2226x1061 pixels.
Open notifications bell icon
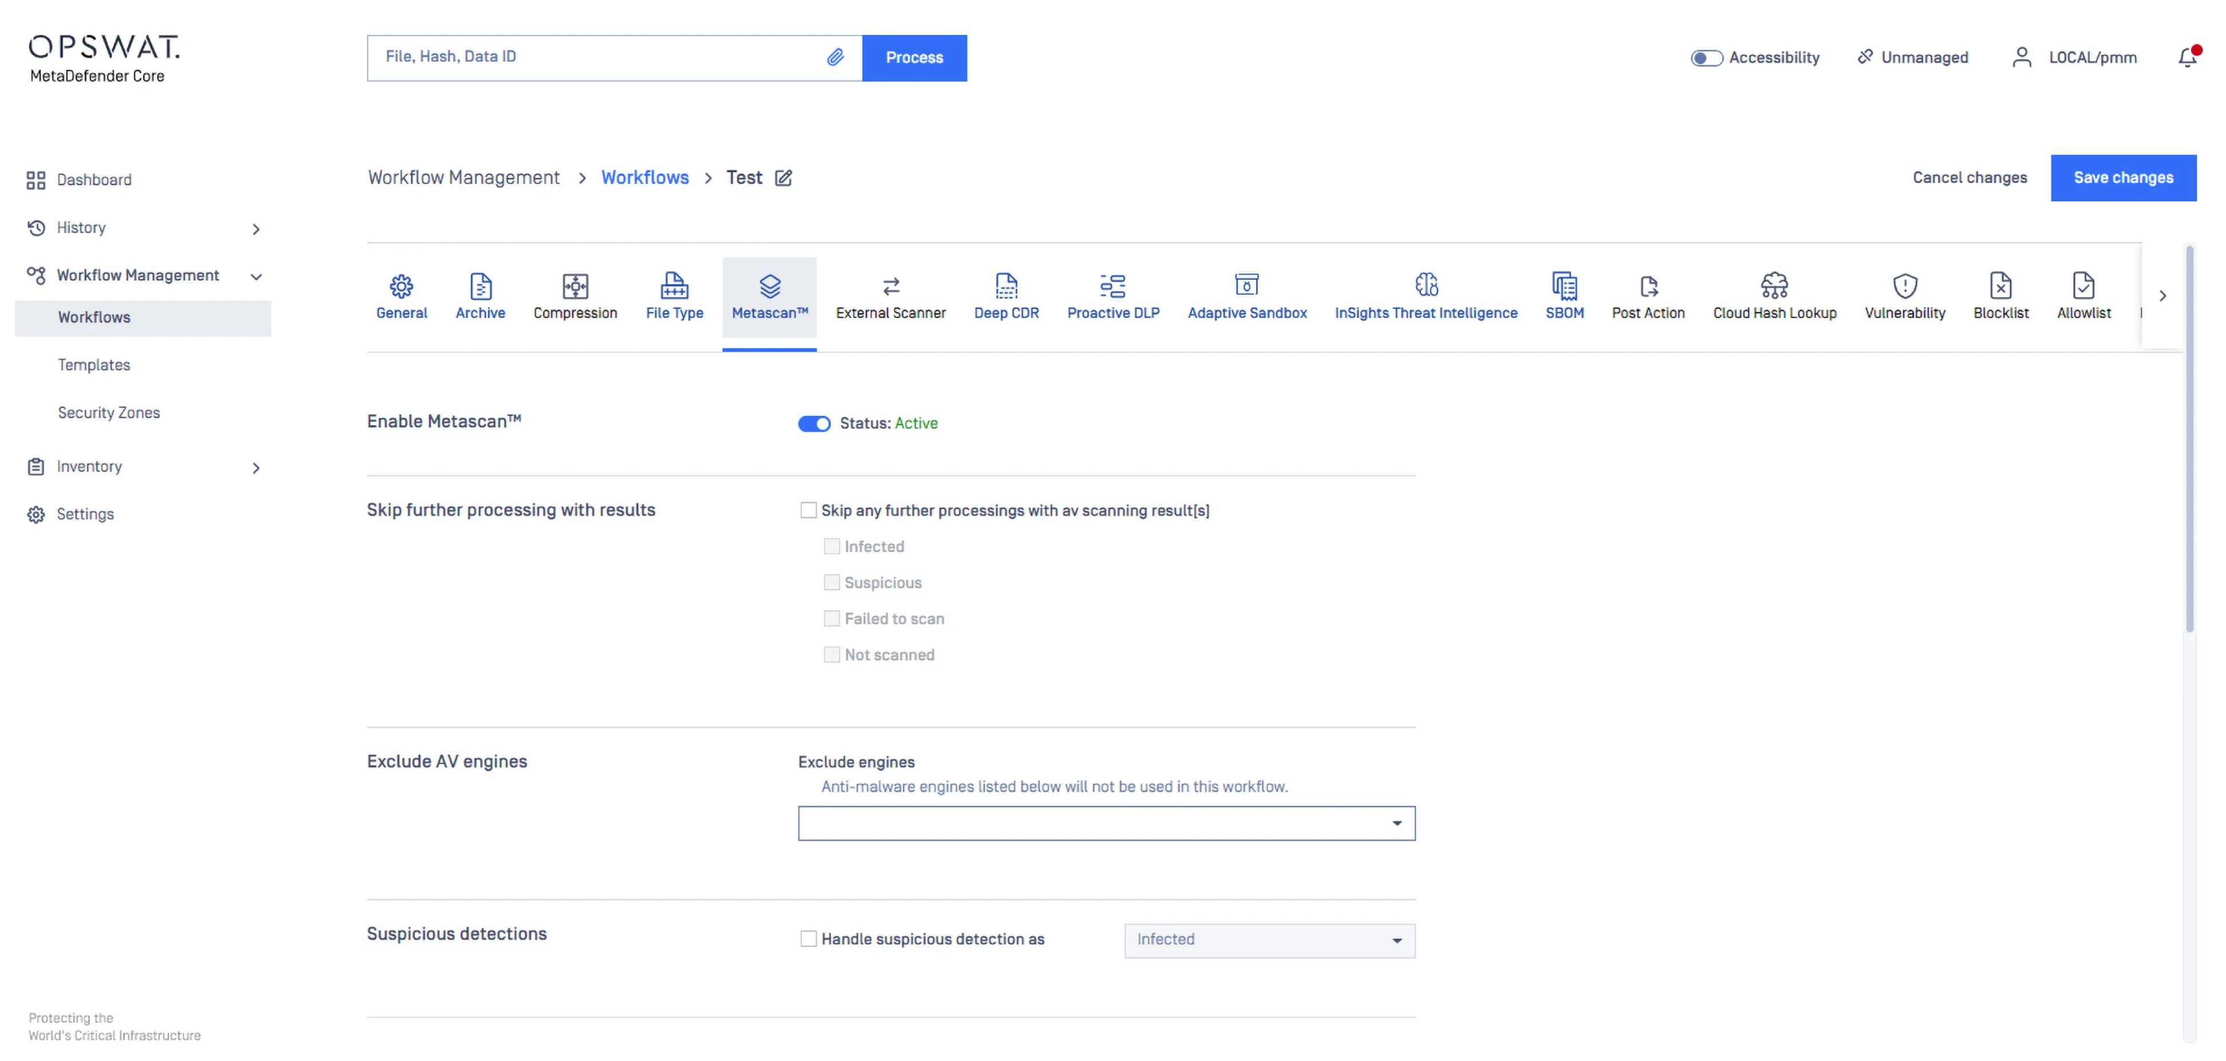2186,57
